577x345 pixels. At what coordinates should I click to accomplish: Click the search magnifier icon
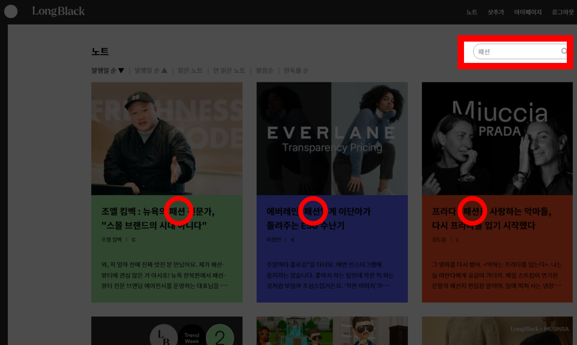564,51
